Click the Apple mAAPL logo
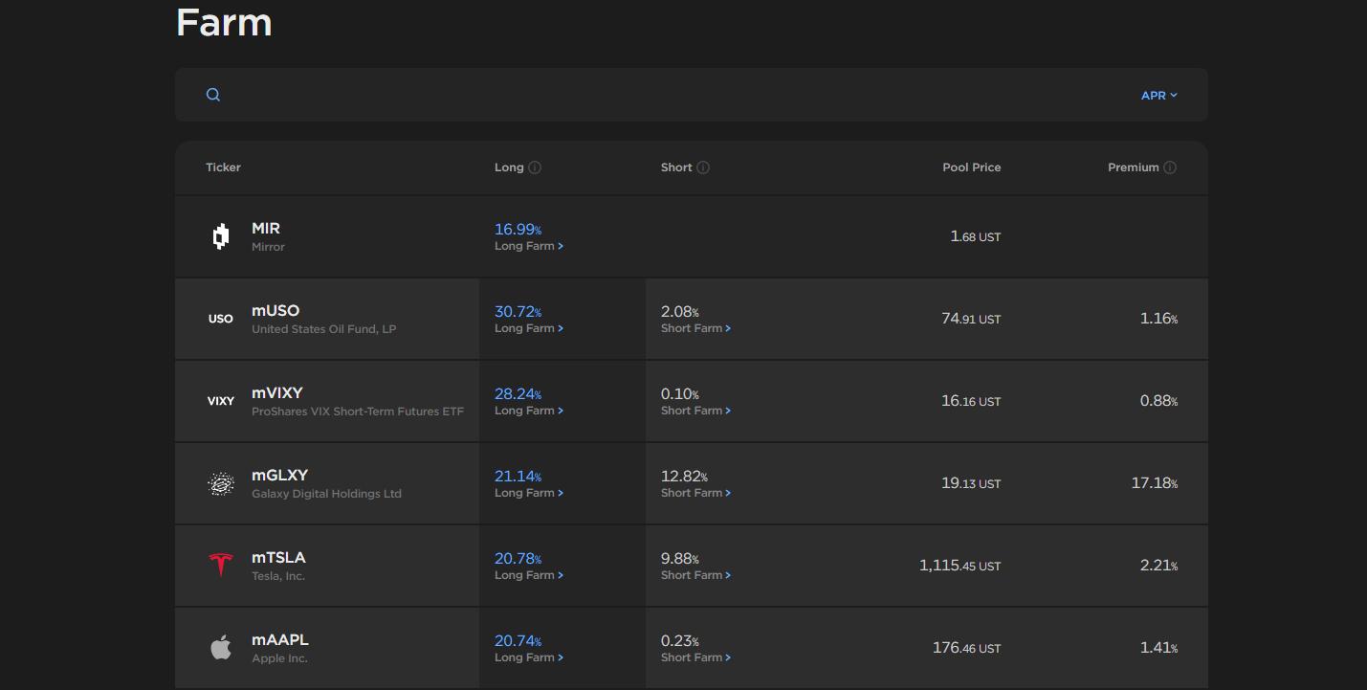The width and height of the screenshot is (1367, 690). tap(221, 648)
